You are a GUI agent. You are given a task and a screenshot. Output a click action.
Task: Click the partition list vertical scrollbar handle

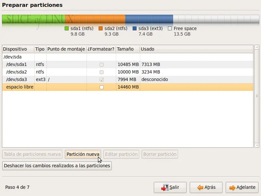click(x=257, y=96)
